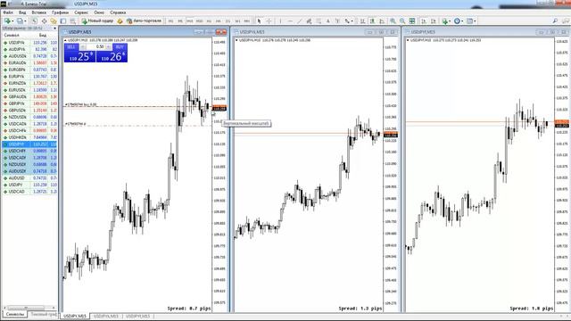The width and height of the screenshot is (571, 321).
Task: Click the large 110.26 buy price tile
Action: [x=112, y=56]
